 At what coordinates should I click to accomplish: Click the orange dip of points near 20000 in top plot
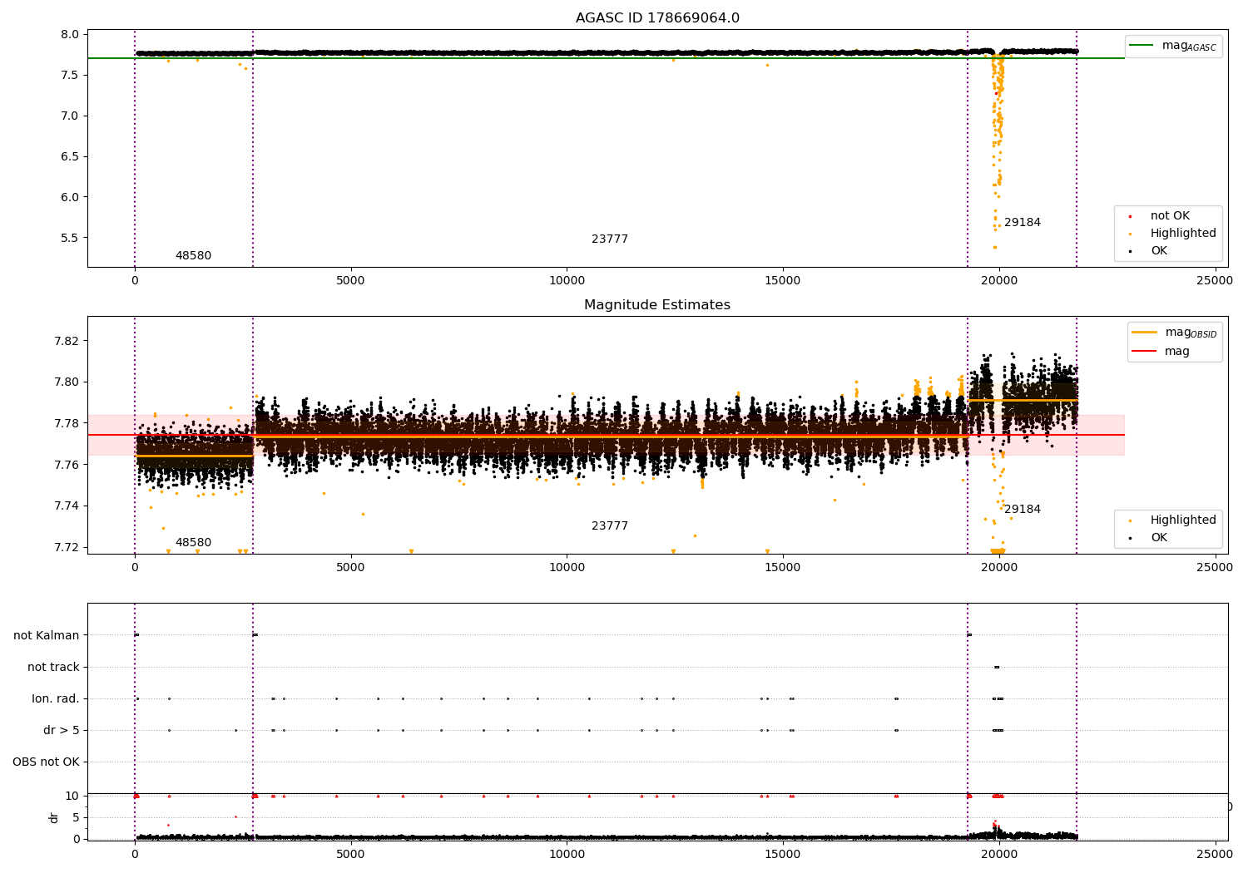(x=997, y=150)
